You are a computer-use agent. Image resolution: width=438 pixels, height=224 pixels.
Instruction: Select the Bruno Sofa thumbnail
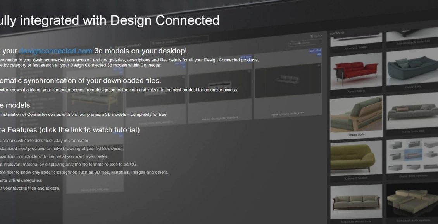click(356, 115)
